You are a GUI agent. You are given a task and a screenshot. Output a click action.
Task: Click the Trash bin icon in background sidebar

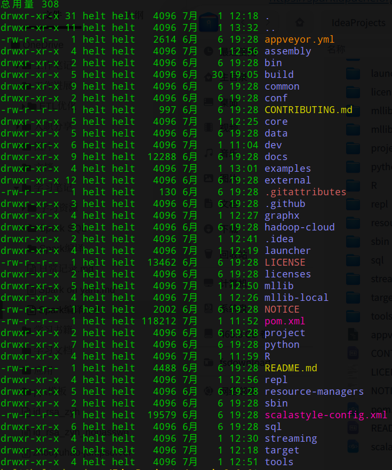tap(209, 253)
